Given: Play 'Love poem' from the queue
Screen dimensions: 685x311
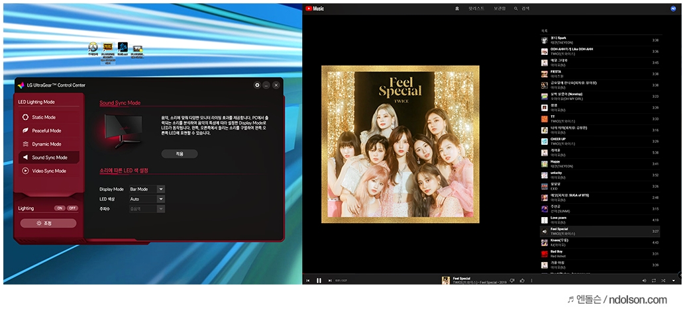Looking at the screenshot, I should click(600, 220).
